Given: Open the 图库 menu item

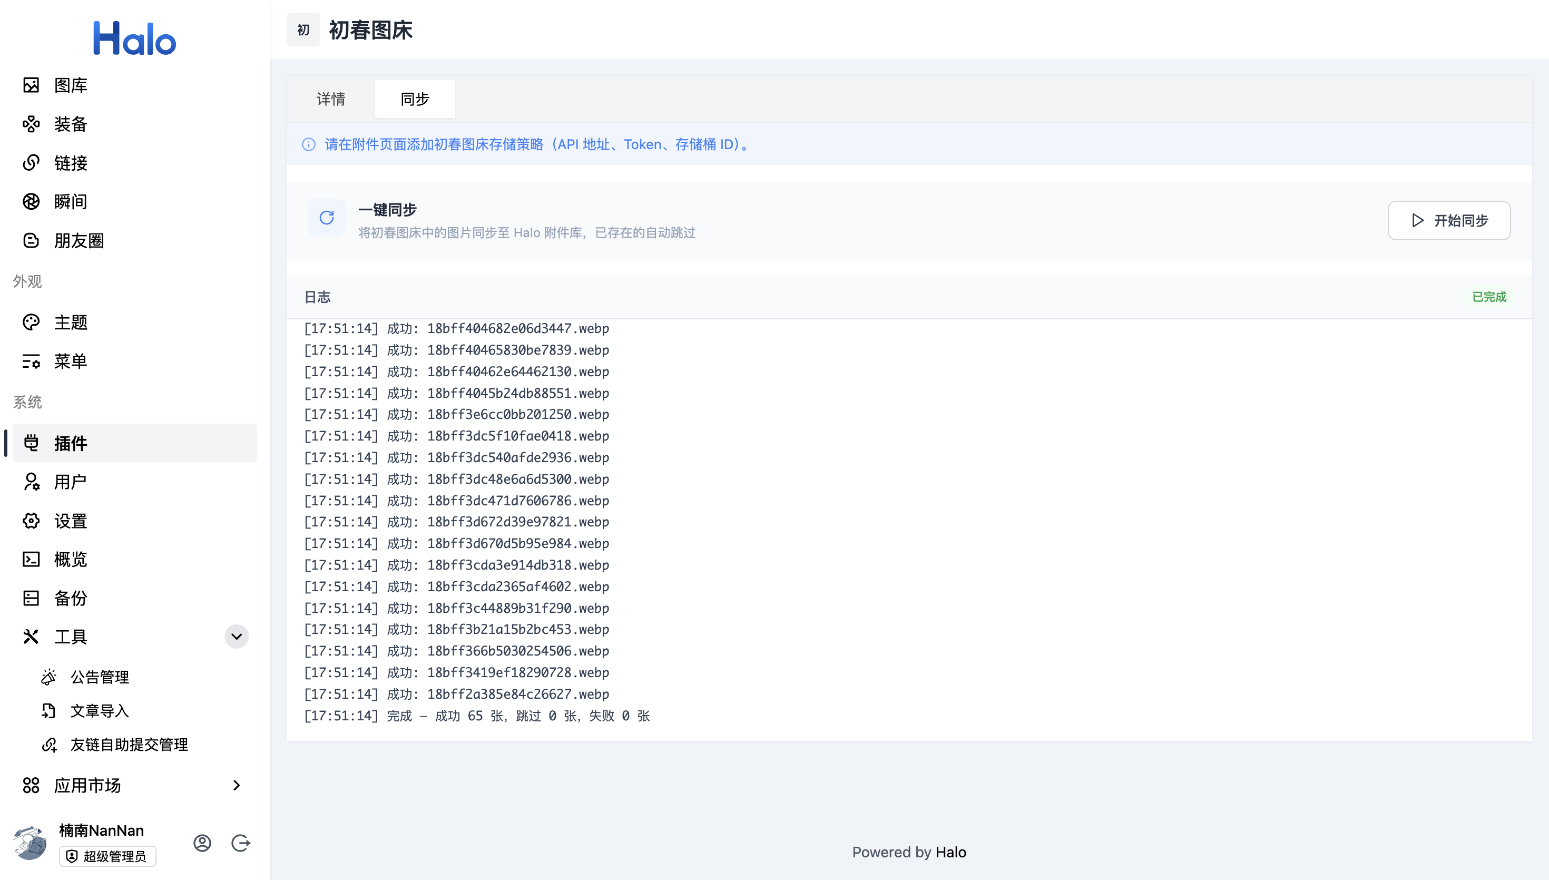Looking at the screenshot, I should [135, 85].
